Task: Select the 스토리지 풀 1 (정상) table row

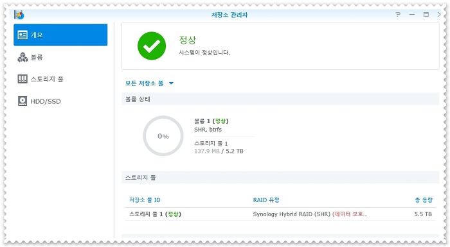Action: pyautogui.click(x=280, y=214)
